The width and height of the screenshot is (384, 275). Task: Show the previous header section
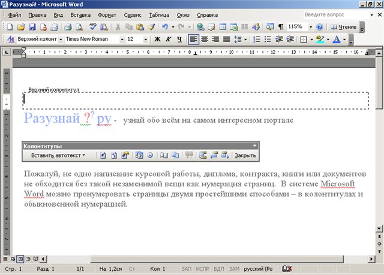pyautogui.click(x=214, y=155)
